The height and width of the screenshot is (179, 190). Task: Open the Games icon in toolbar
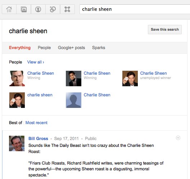[67, 9]
